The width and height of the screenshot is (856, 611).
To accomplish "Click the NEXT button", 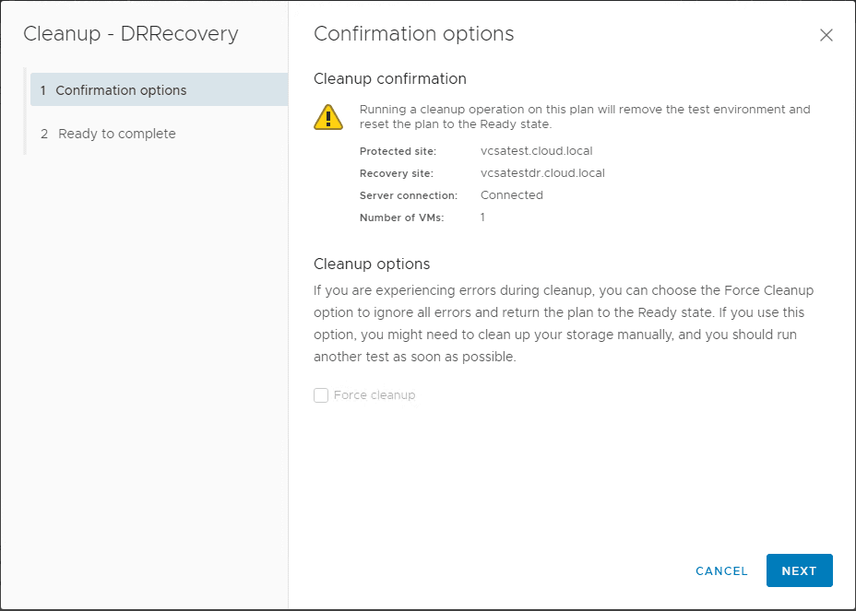I will tap(799, 570).
